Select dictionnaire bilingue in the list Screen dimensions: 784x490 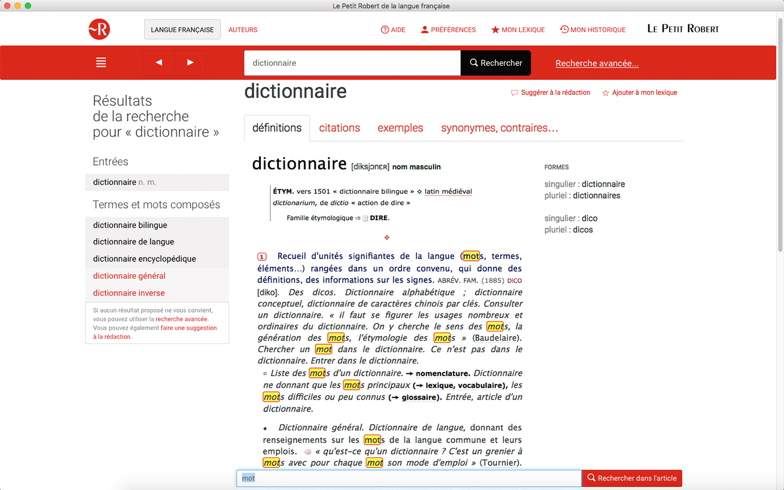[157, 225]
